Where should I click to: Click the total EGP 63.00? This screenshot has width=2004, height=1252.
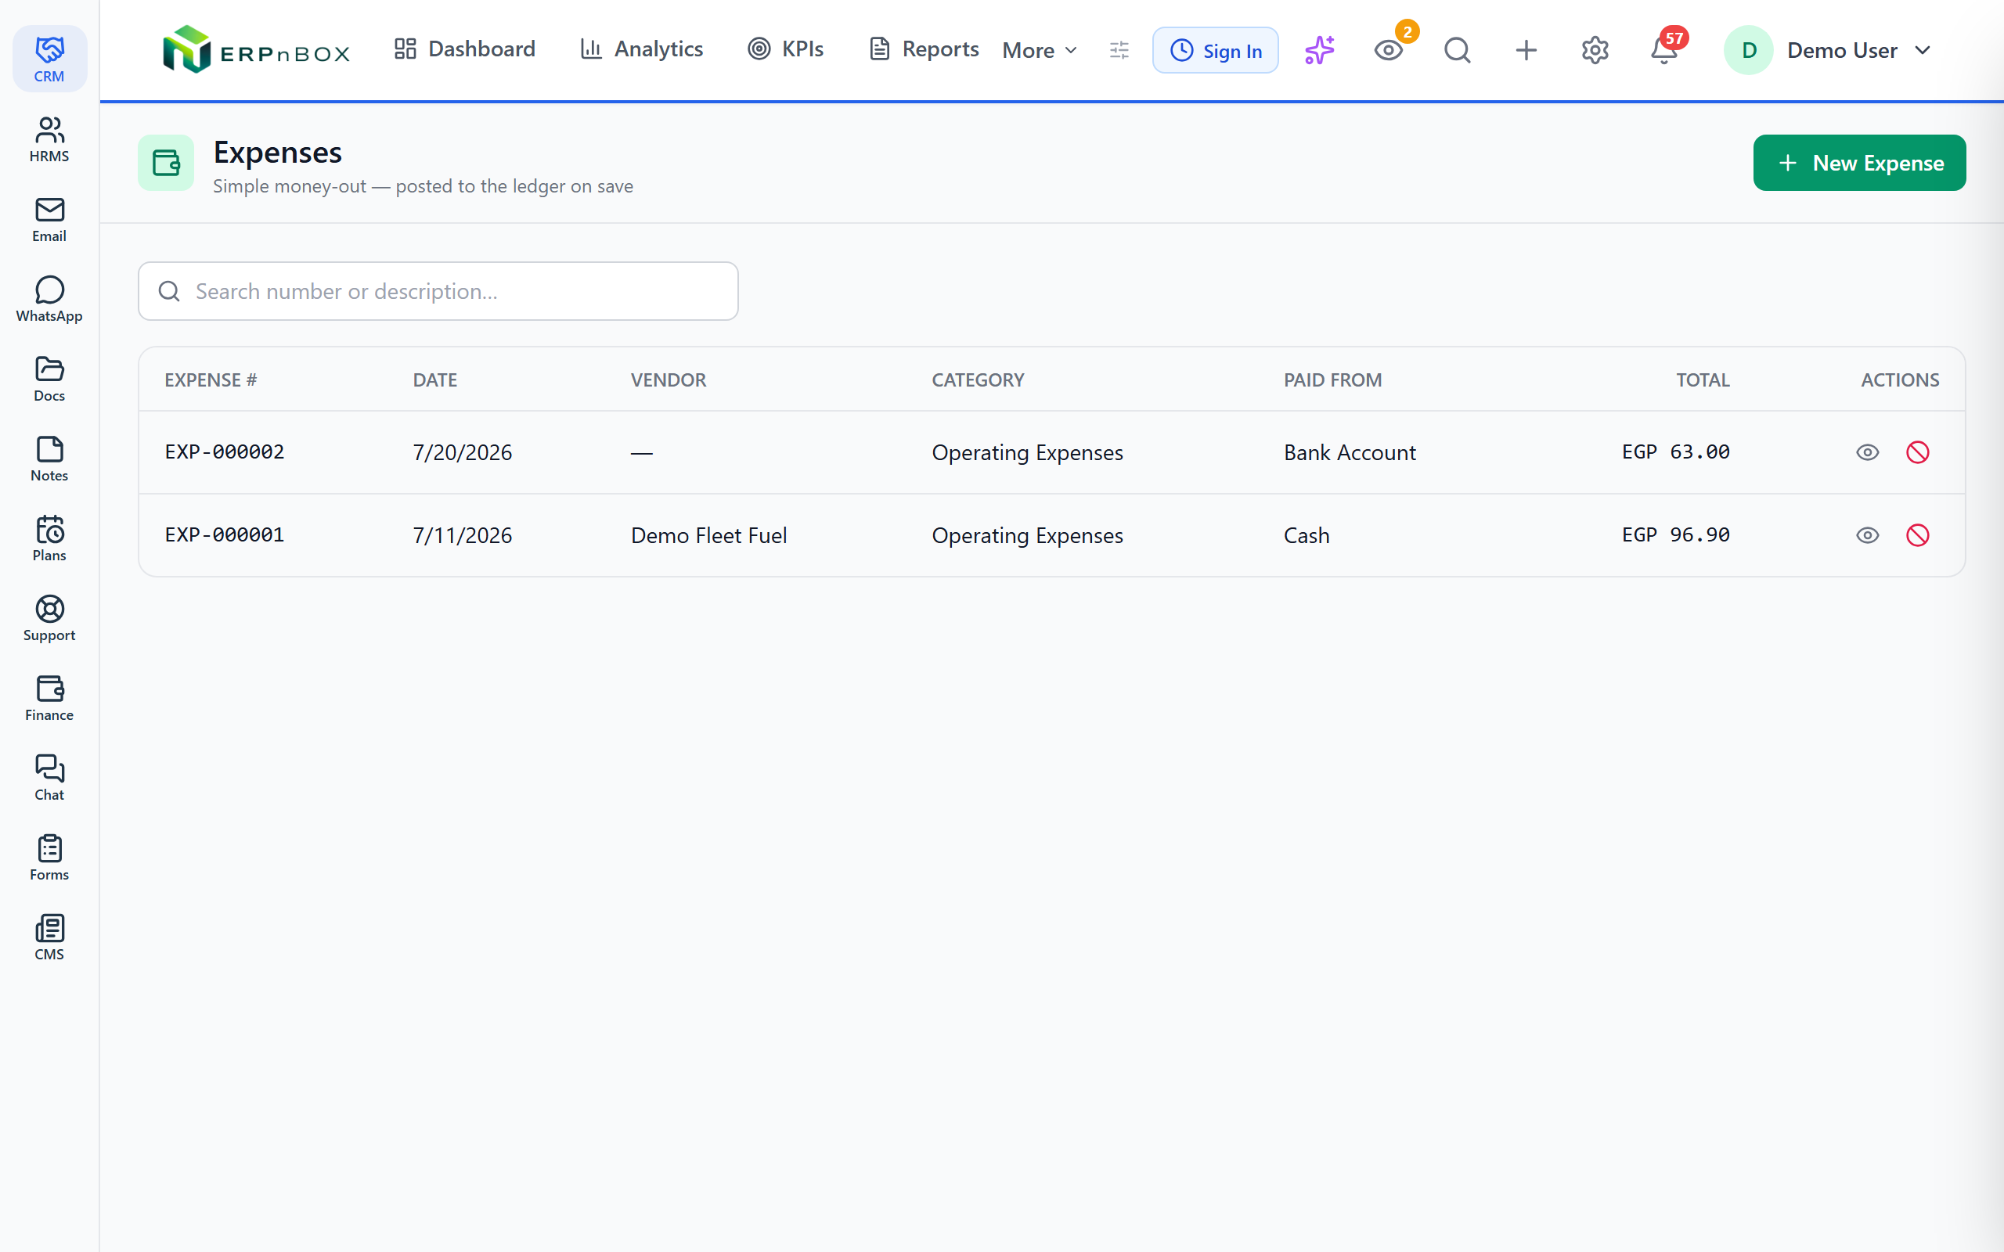click(1675, 452)
